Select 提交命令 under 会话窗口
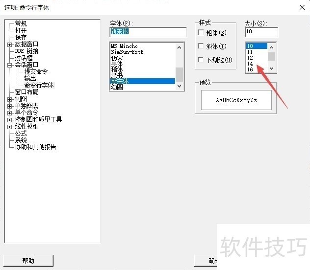The image size is (310, 270). 36,71
